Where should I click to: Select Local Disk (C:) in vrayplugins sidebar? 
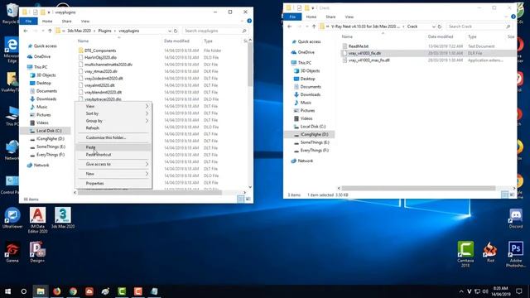49,131
